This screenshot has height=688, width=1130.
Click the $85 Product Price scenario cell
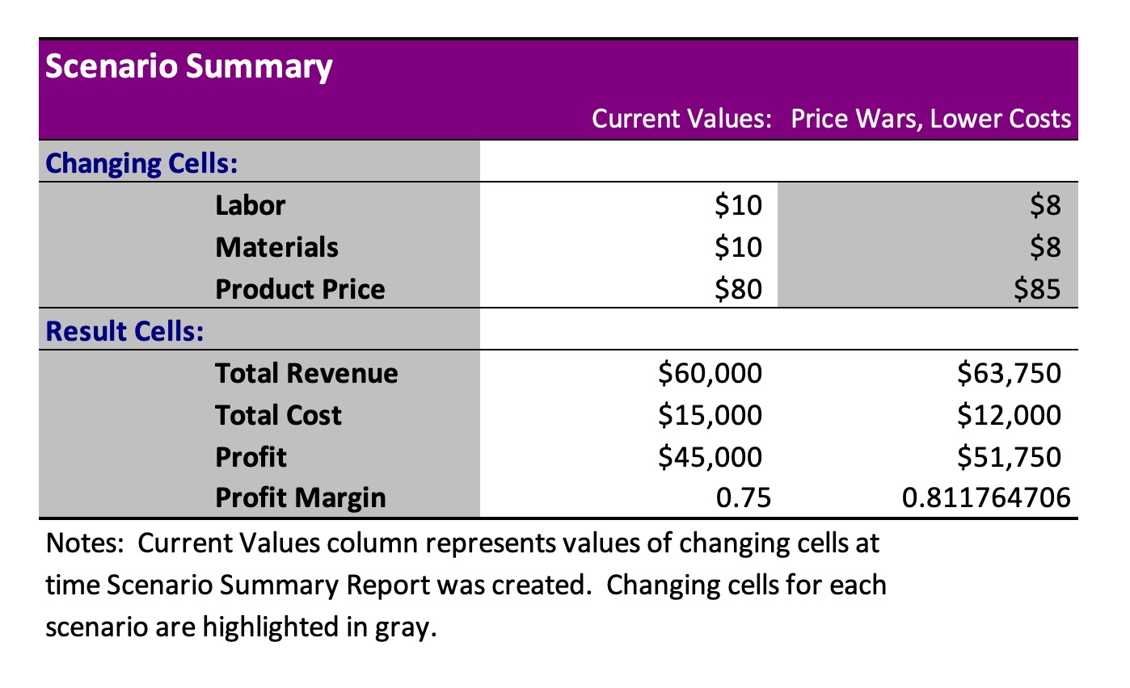[x=1037, y=289]
